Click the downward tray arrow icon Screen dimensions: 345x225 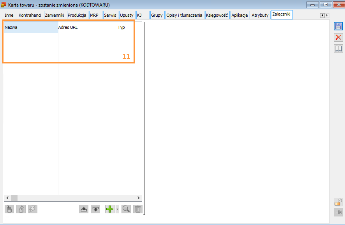(95, 209)
